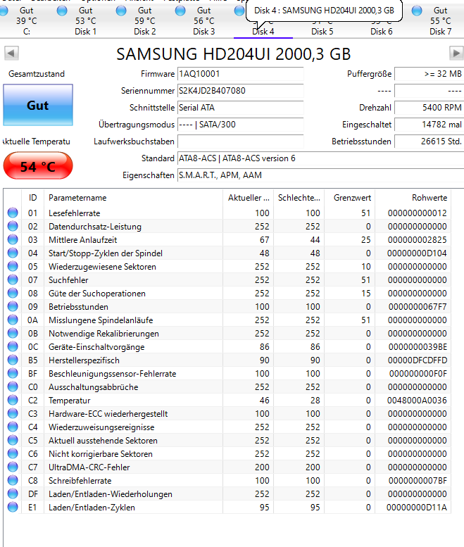Click status icon for Misslungene Spindelanläufe row
This screenshot has width=464, height=547.
click(13, 320)
